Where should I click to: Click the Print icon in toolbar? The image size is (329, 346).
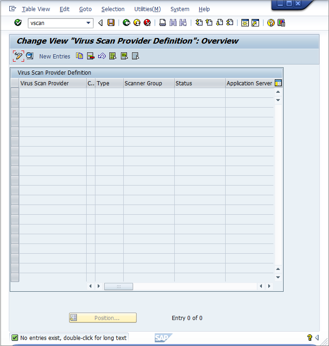pos(163,23)
